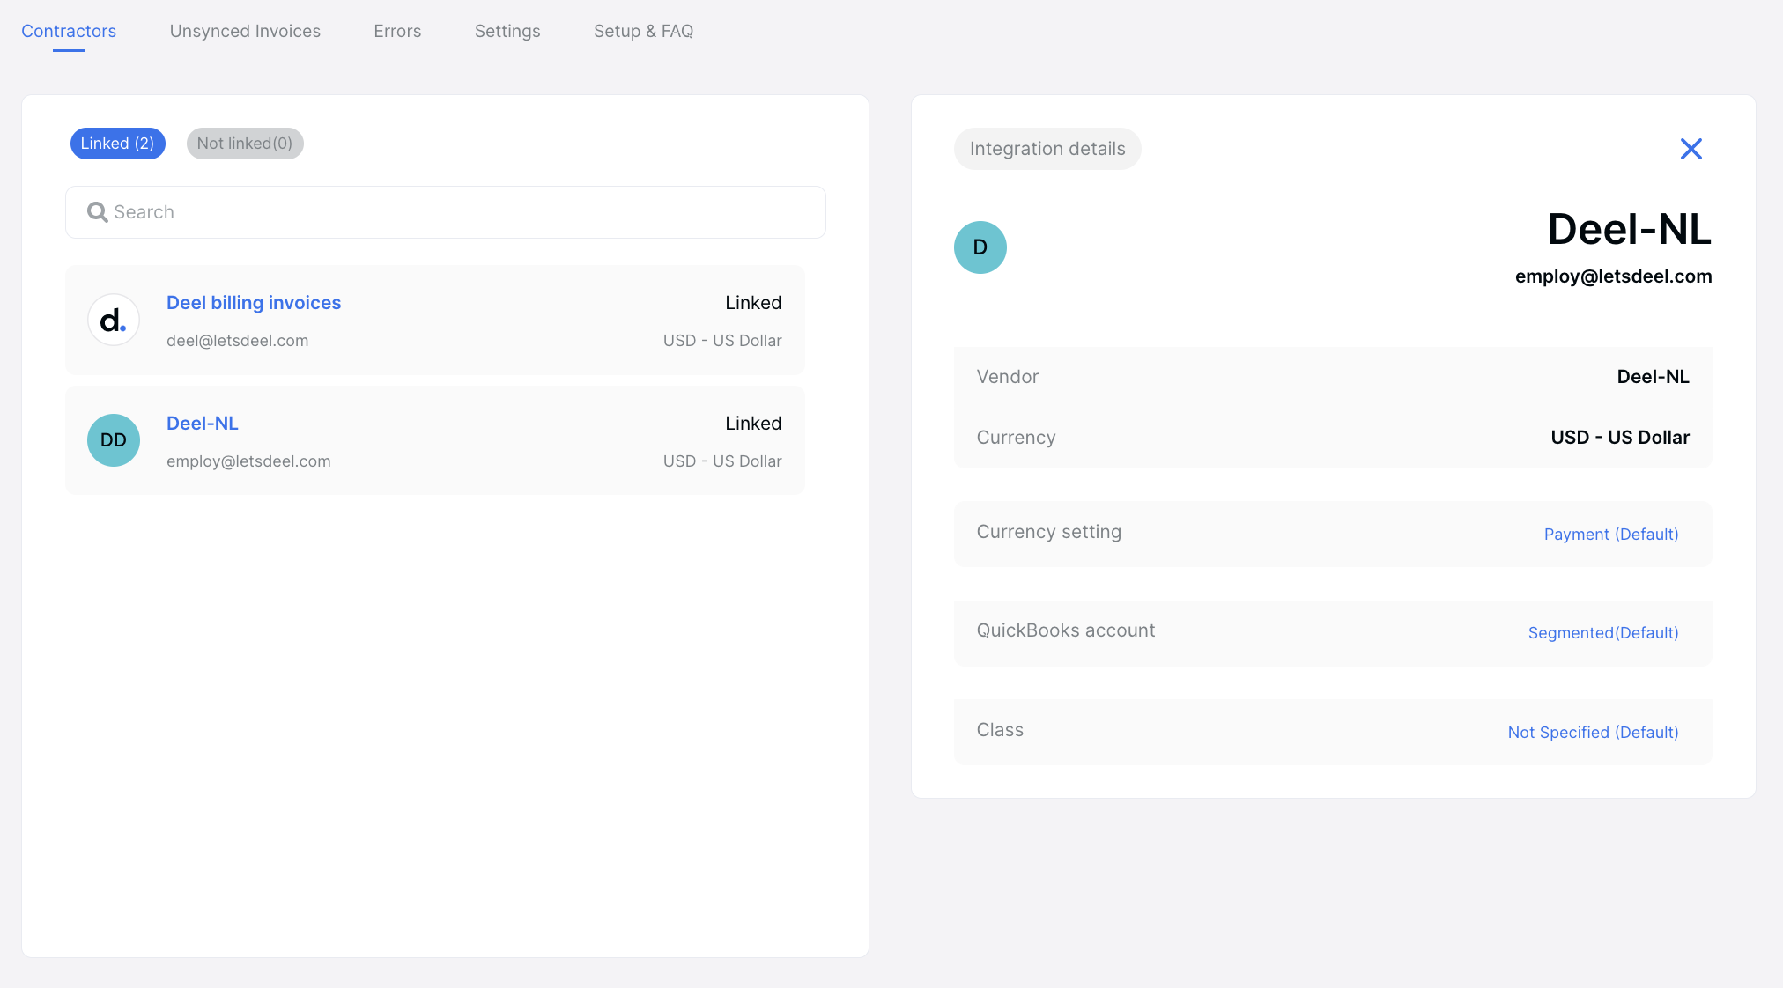Click the Deel logo avatar icon
The width and height of the screenshot is (1783, 988).
click(x=114, y=320)
